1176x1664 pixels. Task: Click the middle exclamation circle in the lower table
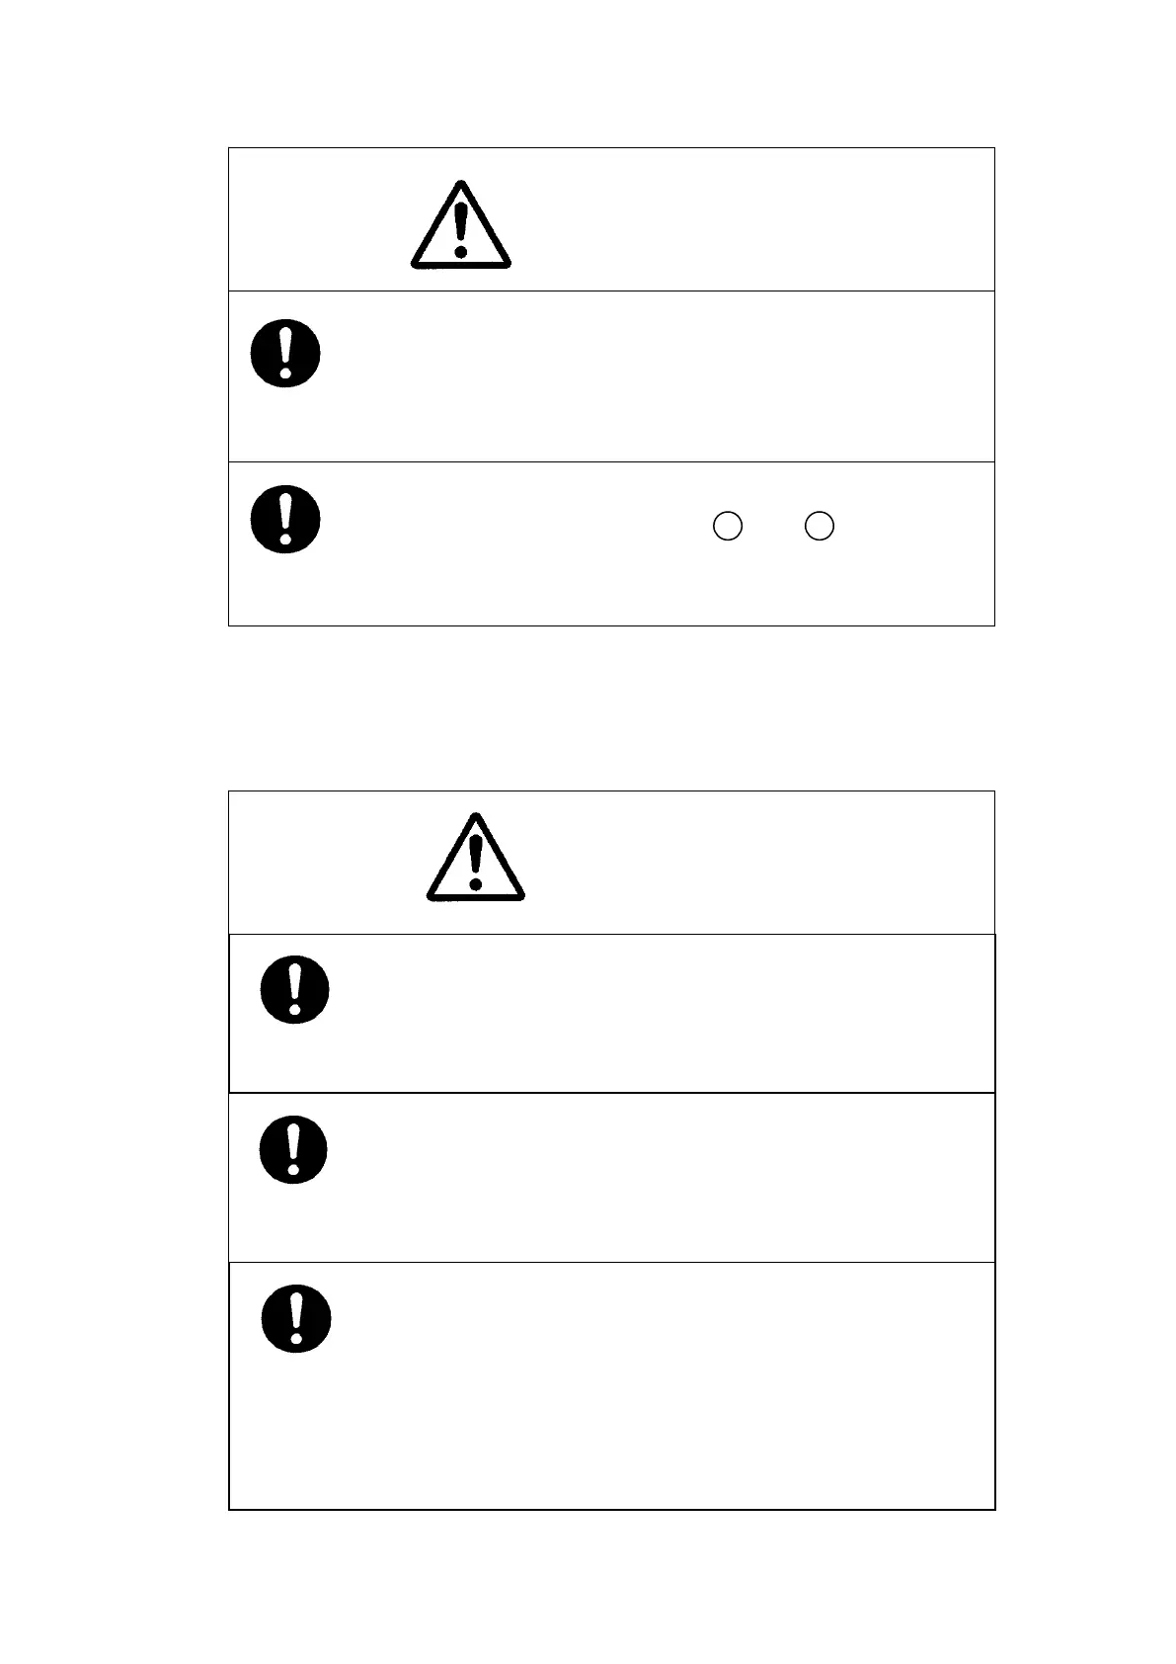[x=293, y=1149]
